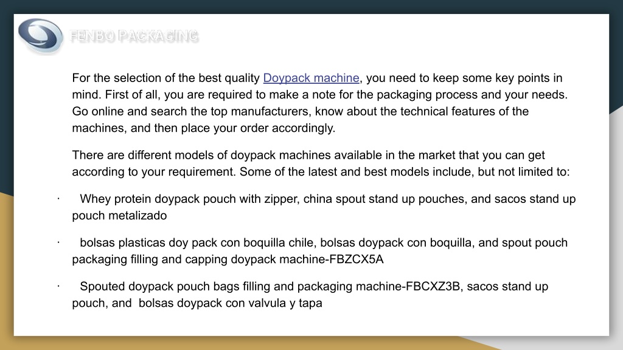This screenshot has height=350, width=623.
Task: Click the words 'pouch metalizado'
Action: [120, 216]
